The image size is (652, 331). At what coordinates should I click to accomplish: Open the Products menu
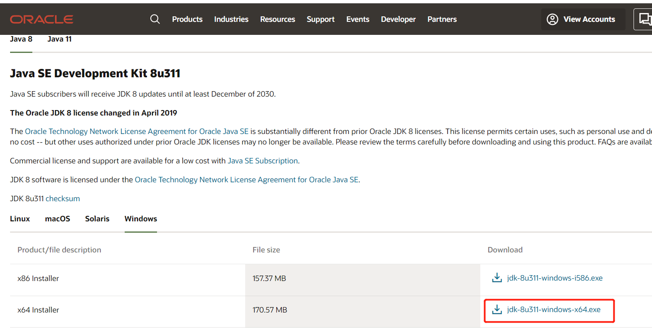[187, 19]
